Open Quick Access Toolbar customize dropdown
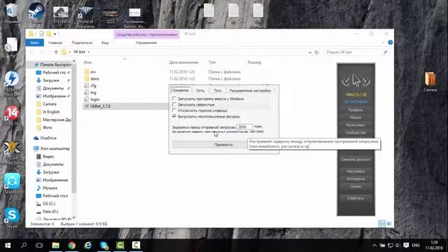The width and height of the screenshot is (448, 252). click(55, 34)
